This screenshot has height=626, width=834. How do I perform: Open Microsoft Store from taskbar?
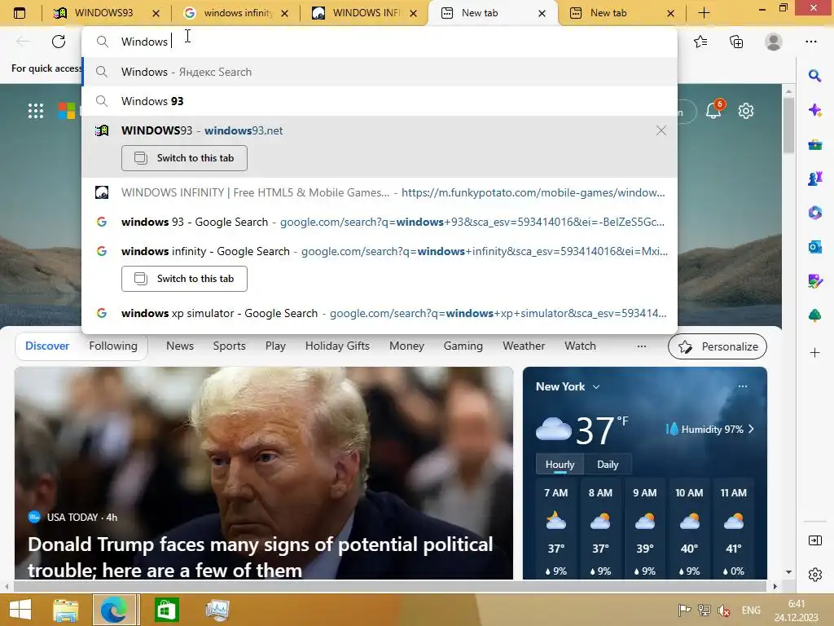click(166, 610)
